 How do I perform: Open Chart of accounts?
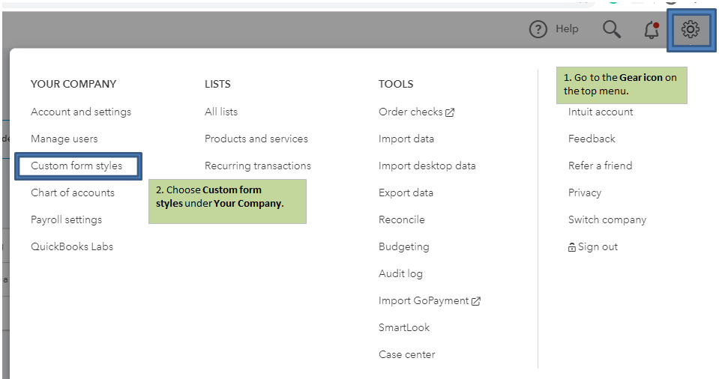(73, 192)
